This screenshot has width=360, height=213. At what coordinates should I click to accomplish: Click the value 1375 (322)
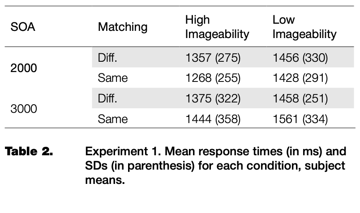213,98
